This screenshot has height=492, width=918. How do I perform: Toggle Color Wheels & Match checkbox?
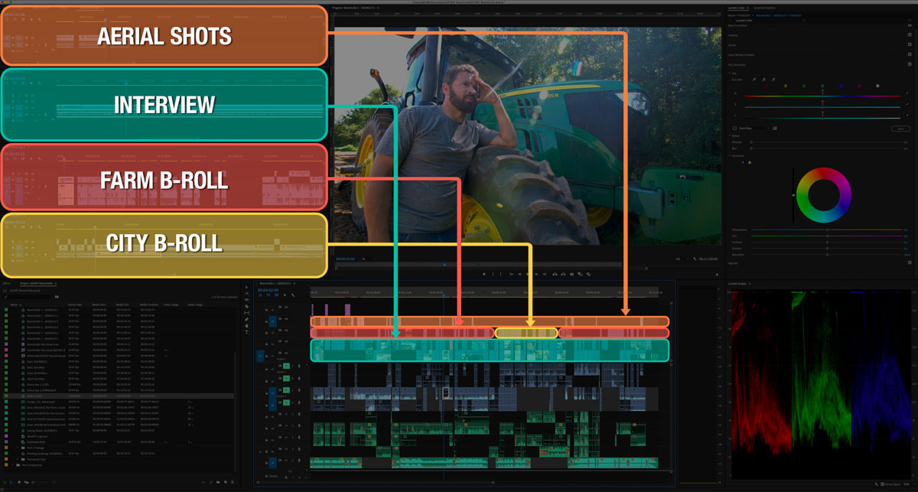[910, 54]
